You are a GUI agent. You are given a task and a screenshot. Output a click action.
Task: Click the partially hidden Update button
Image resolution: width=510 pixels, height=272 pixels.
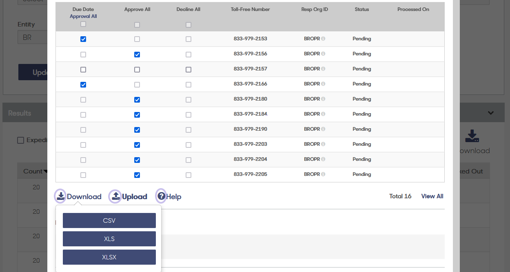pos(33,72)
